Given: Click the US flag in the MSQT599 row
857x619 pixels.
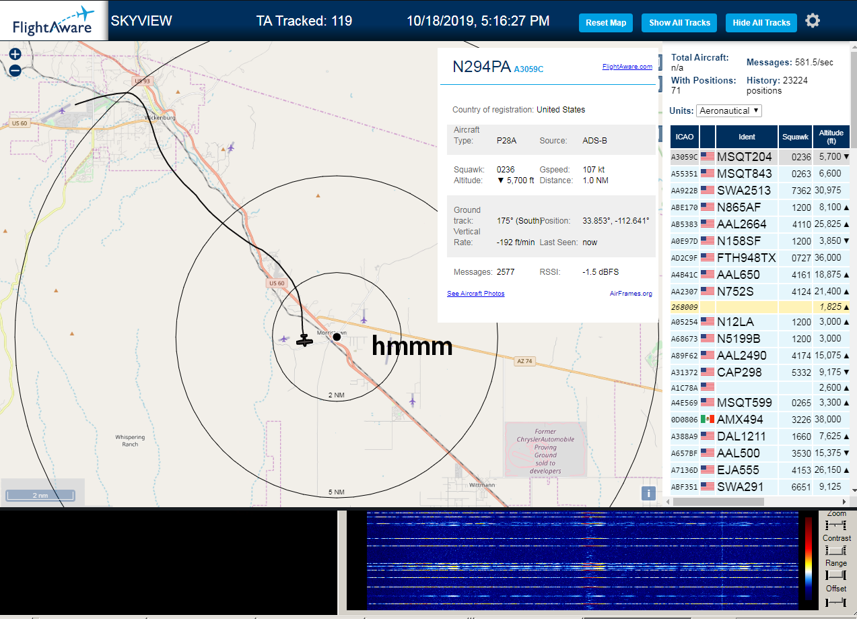Looking at the screenshot, I should 708,402.
